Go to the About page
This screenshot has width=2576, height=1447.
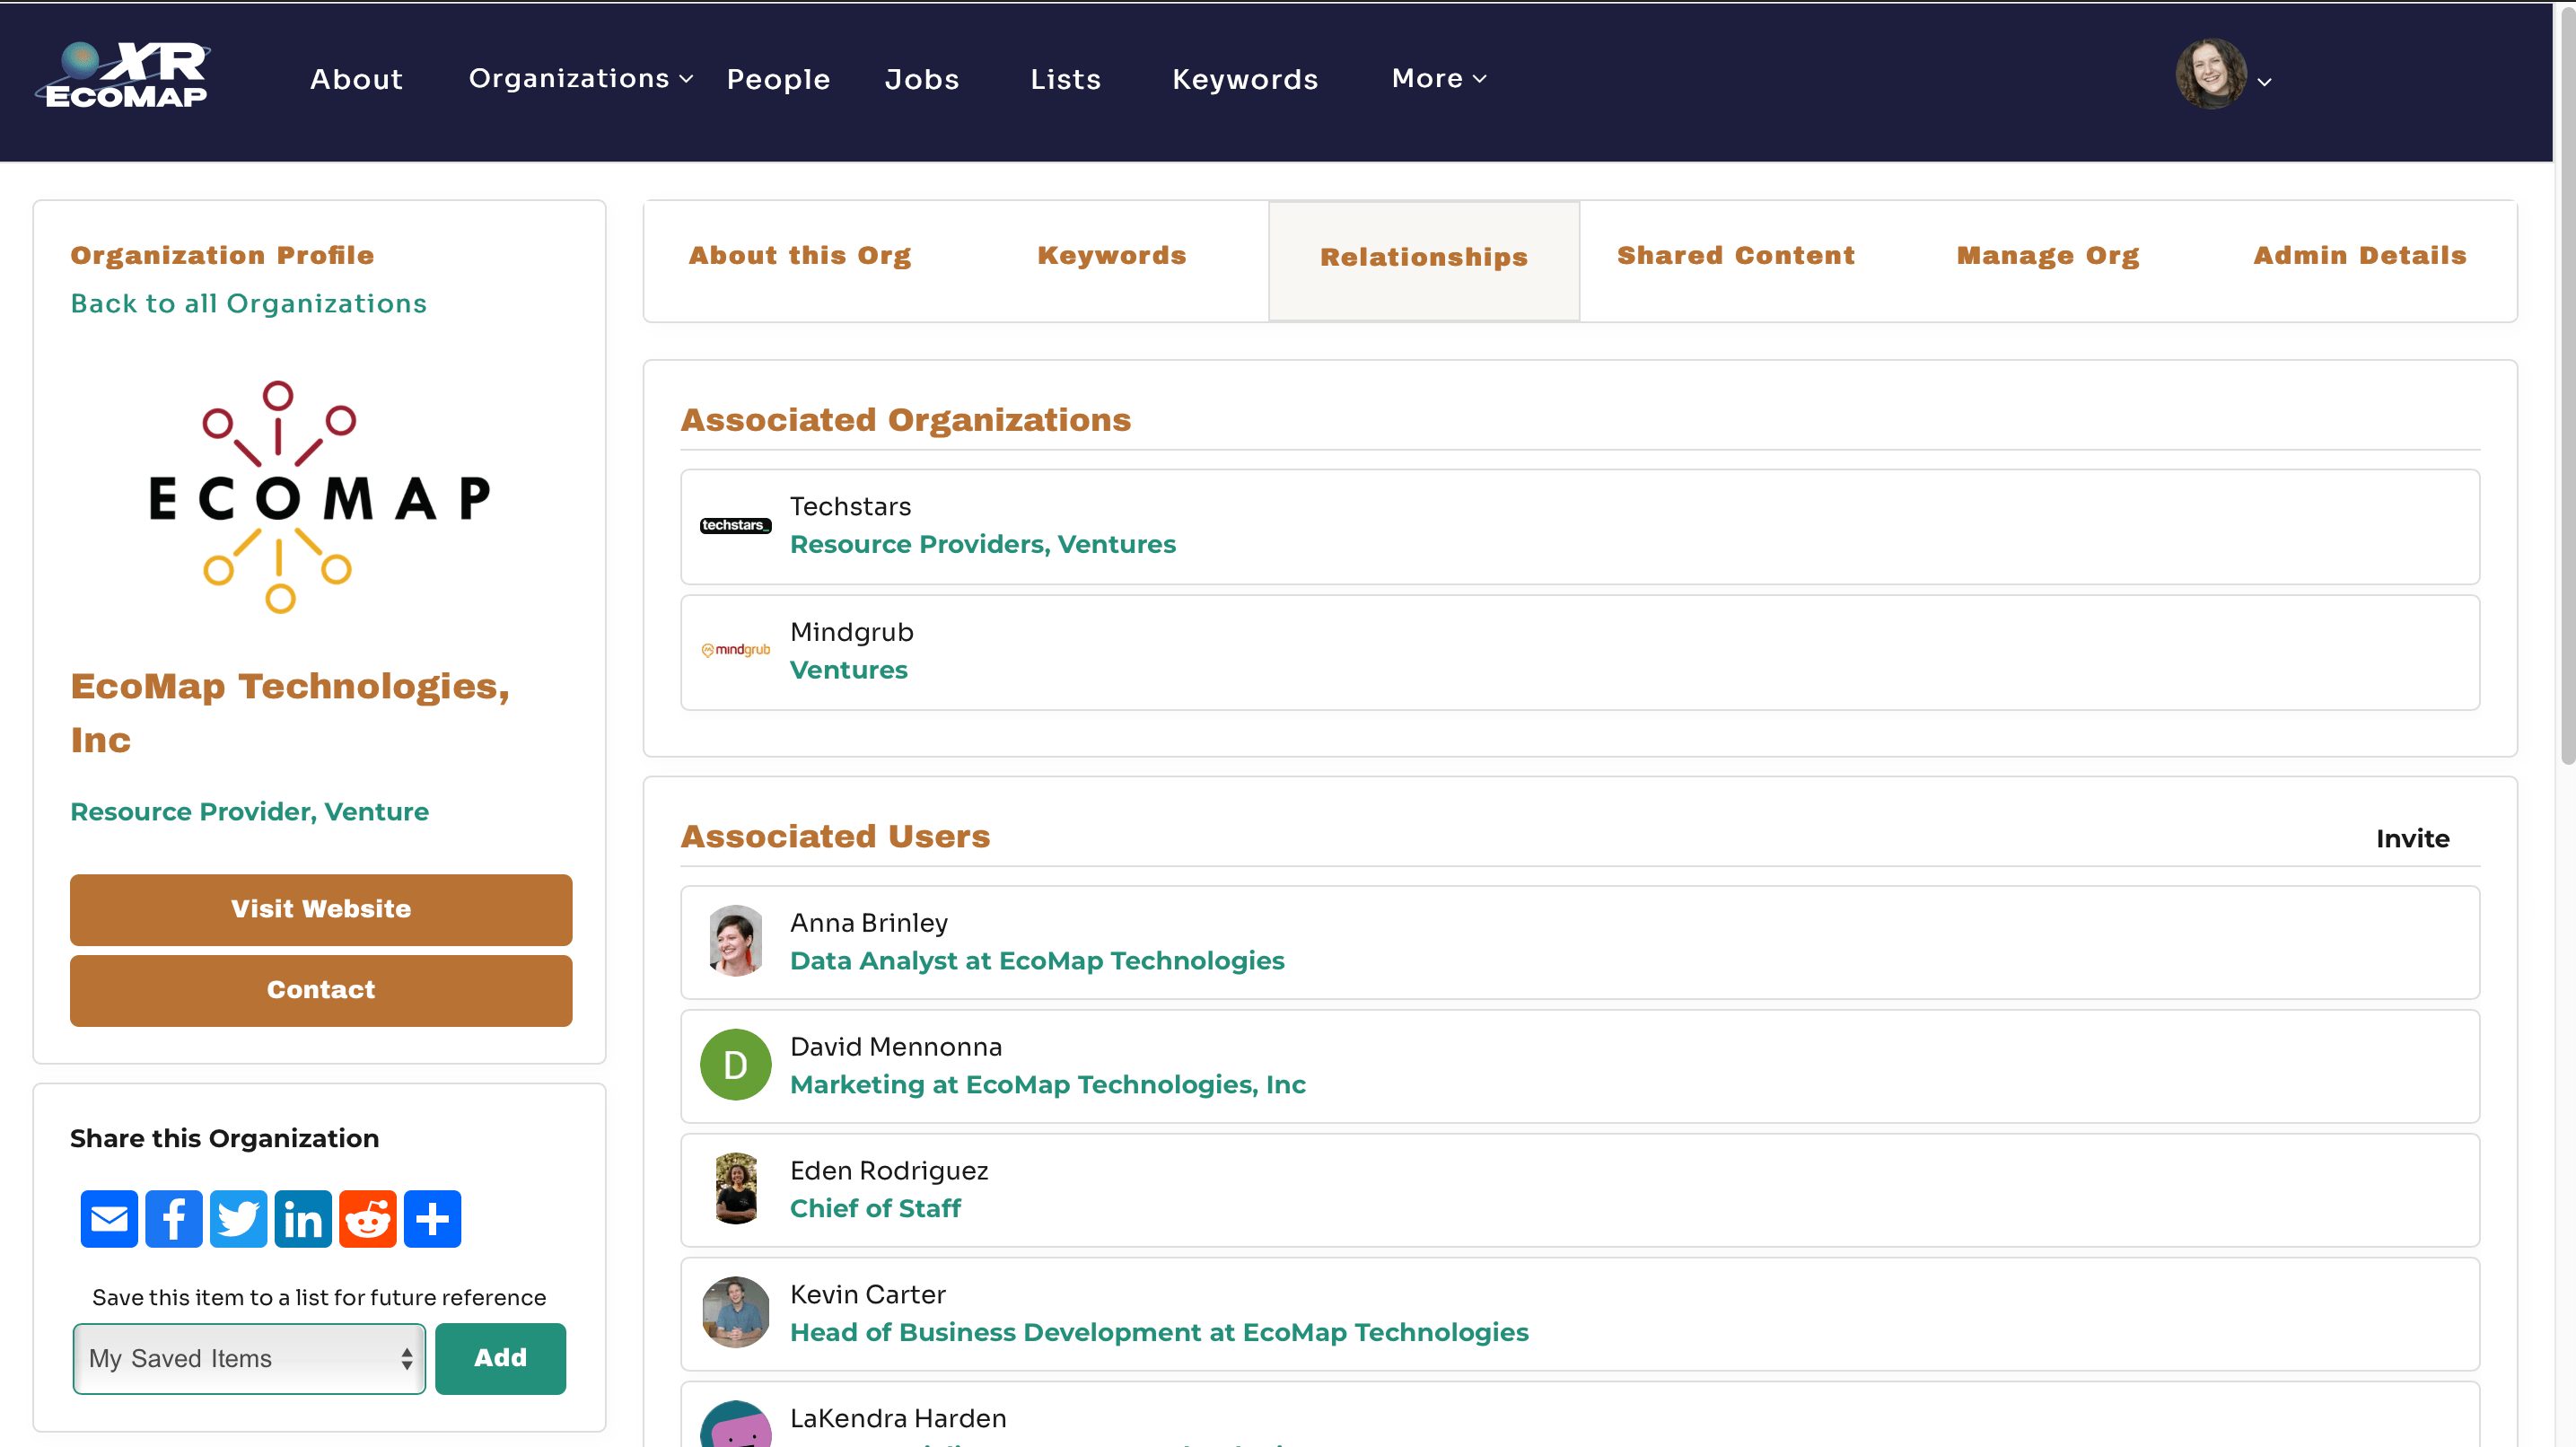(356, 79)
